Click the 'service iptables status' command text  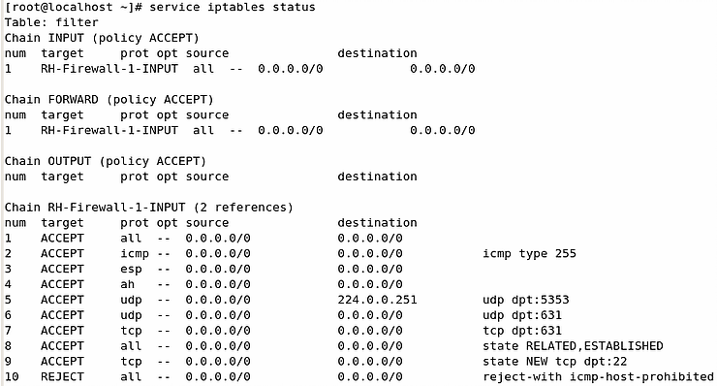233,8
